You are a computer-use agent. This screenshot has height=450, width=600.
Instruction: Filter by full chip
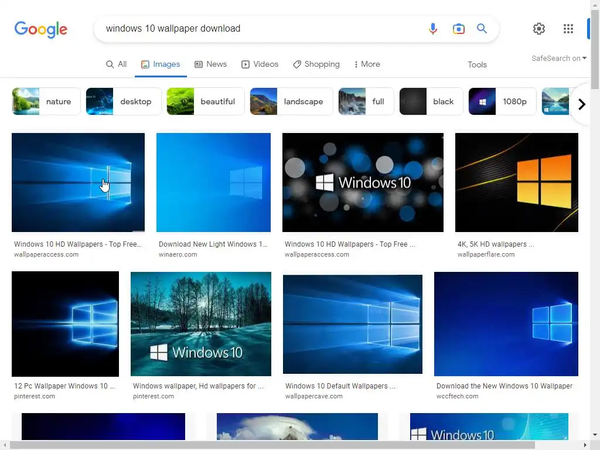click(x=366, y=101)
